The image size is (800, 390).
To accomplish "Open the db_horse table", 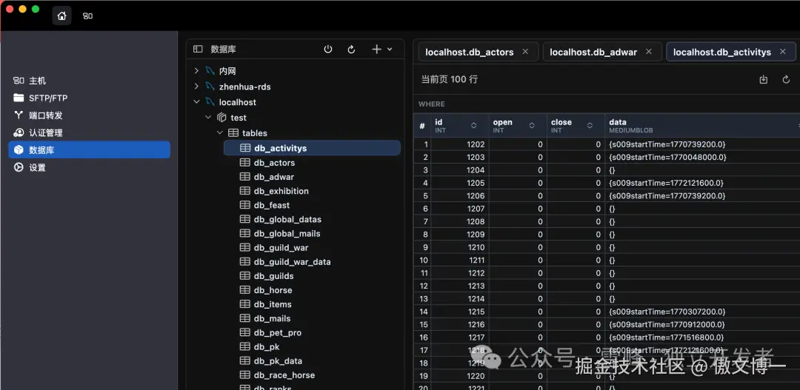I will [x=273, y=290].
